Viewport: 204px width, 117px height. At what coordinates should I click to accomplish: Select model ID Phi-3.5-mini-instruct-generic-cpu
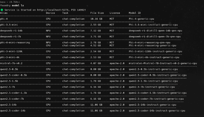coord(153,25)
